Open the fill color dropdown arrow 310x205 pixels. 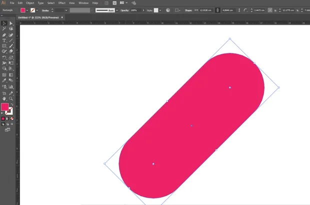27,10
